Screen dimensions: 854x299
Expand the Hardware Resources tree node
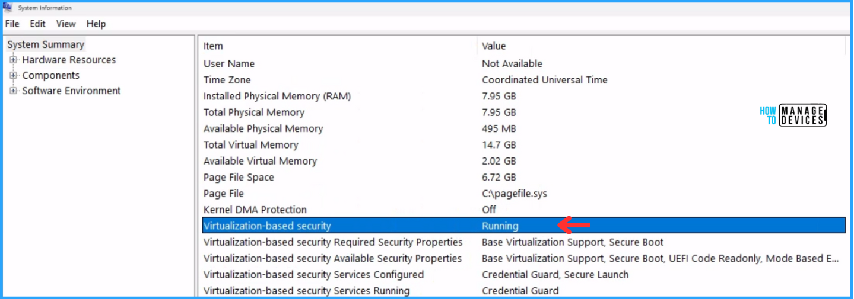13,60
